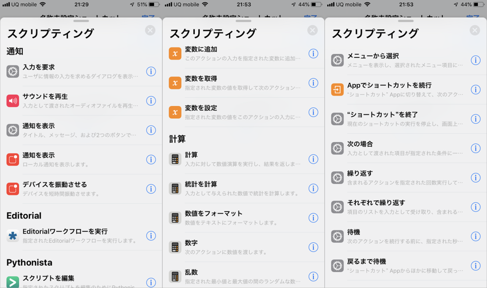Tap the orange x icon beside 変数を取得
The height and width of the screenshot is (288, 487).
coord(175,83)
